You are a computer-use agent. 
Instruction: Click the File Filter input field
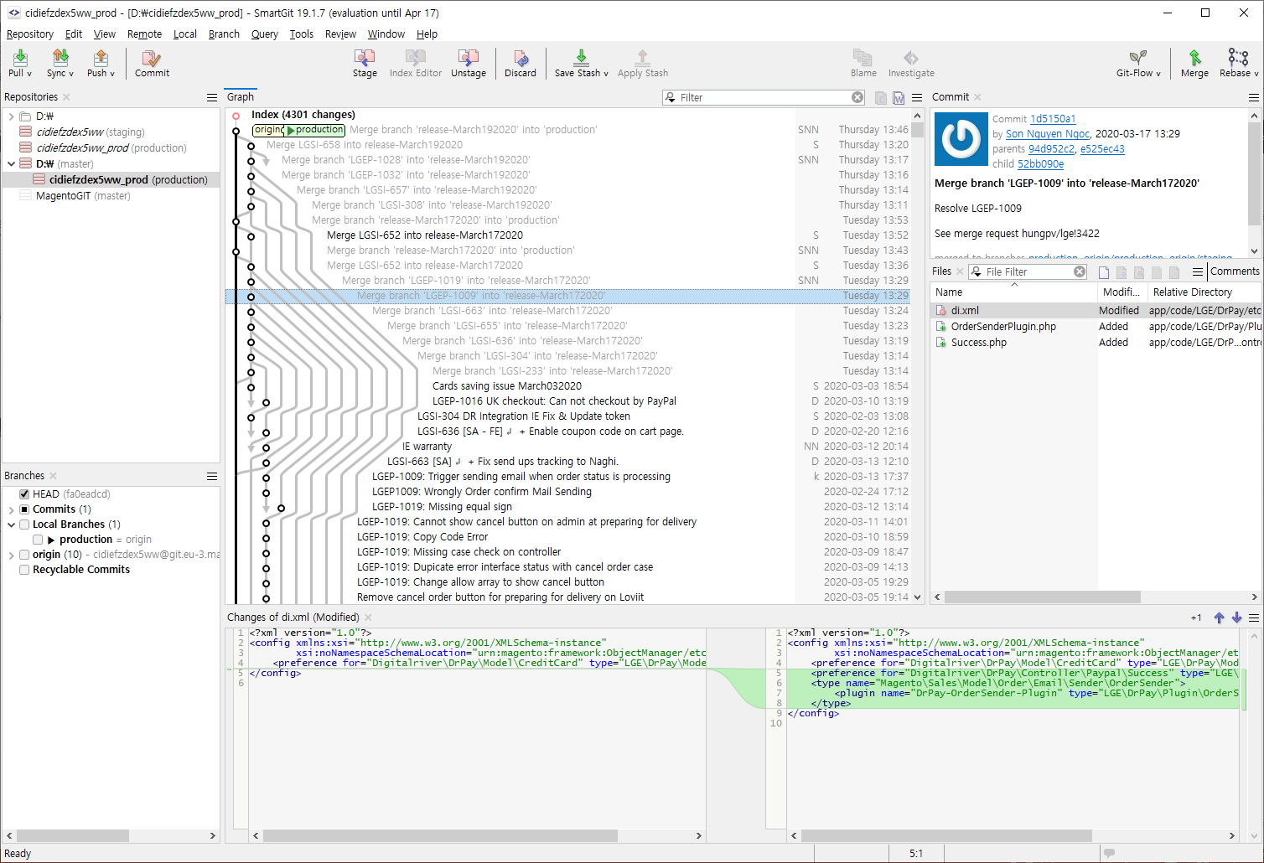(x=1028, y=271)
